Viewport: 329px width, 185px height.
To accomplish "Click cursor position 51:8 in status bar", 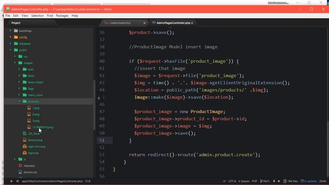I will pos(88,181).
